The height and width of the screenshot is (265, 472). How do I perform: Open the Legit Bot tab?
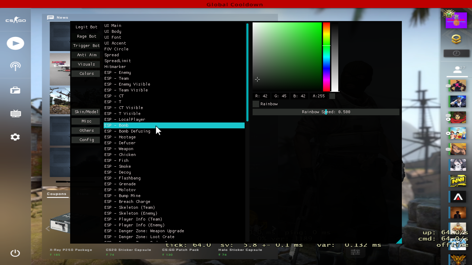coord(86,27)
